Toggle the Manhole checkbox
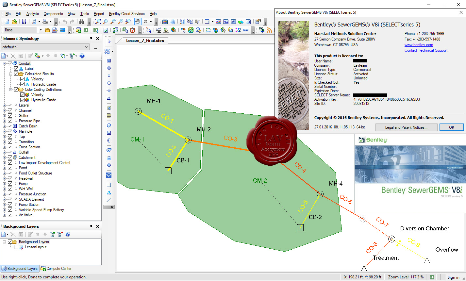The image size is (466, 281). (x=10, y=131)
